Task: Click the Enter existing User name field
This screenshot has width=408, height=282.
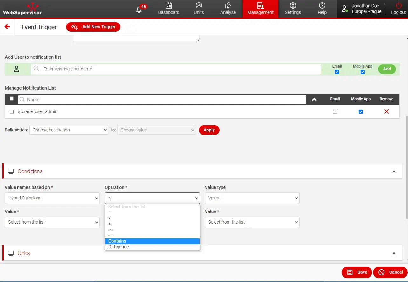Action: coord(176,69)
